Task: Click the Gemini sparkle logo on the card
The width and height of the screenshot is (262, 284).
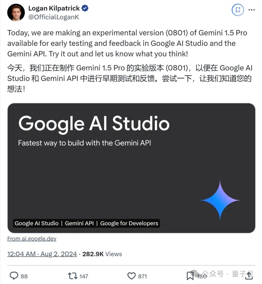Action: click(220, 200)
